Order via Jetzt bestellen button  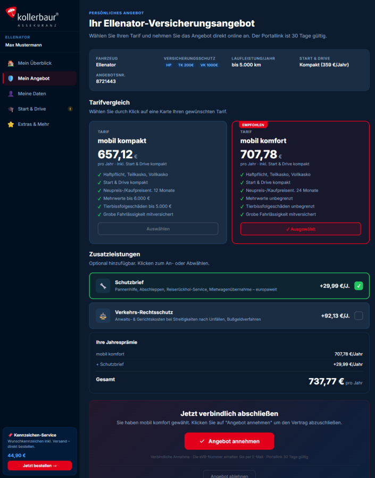[x=39, y=465]
